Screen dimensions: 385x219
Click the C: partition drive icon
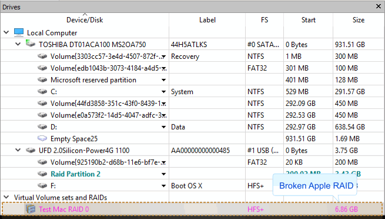click(x=42, y=91)
